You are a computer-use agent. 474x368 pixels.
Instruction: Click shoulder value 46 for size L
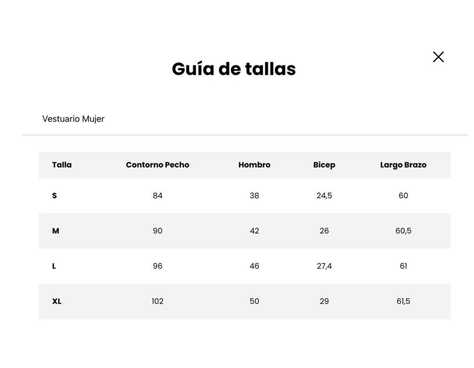[254, 266]
